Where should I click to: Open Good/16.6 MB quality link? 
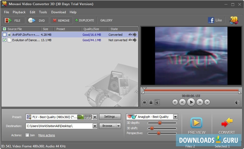(x=92, y=35)
